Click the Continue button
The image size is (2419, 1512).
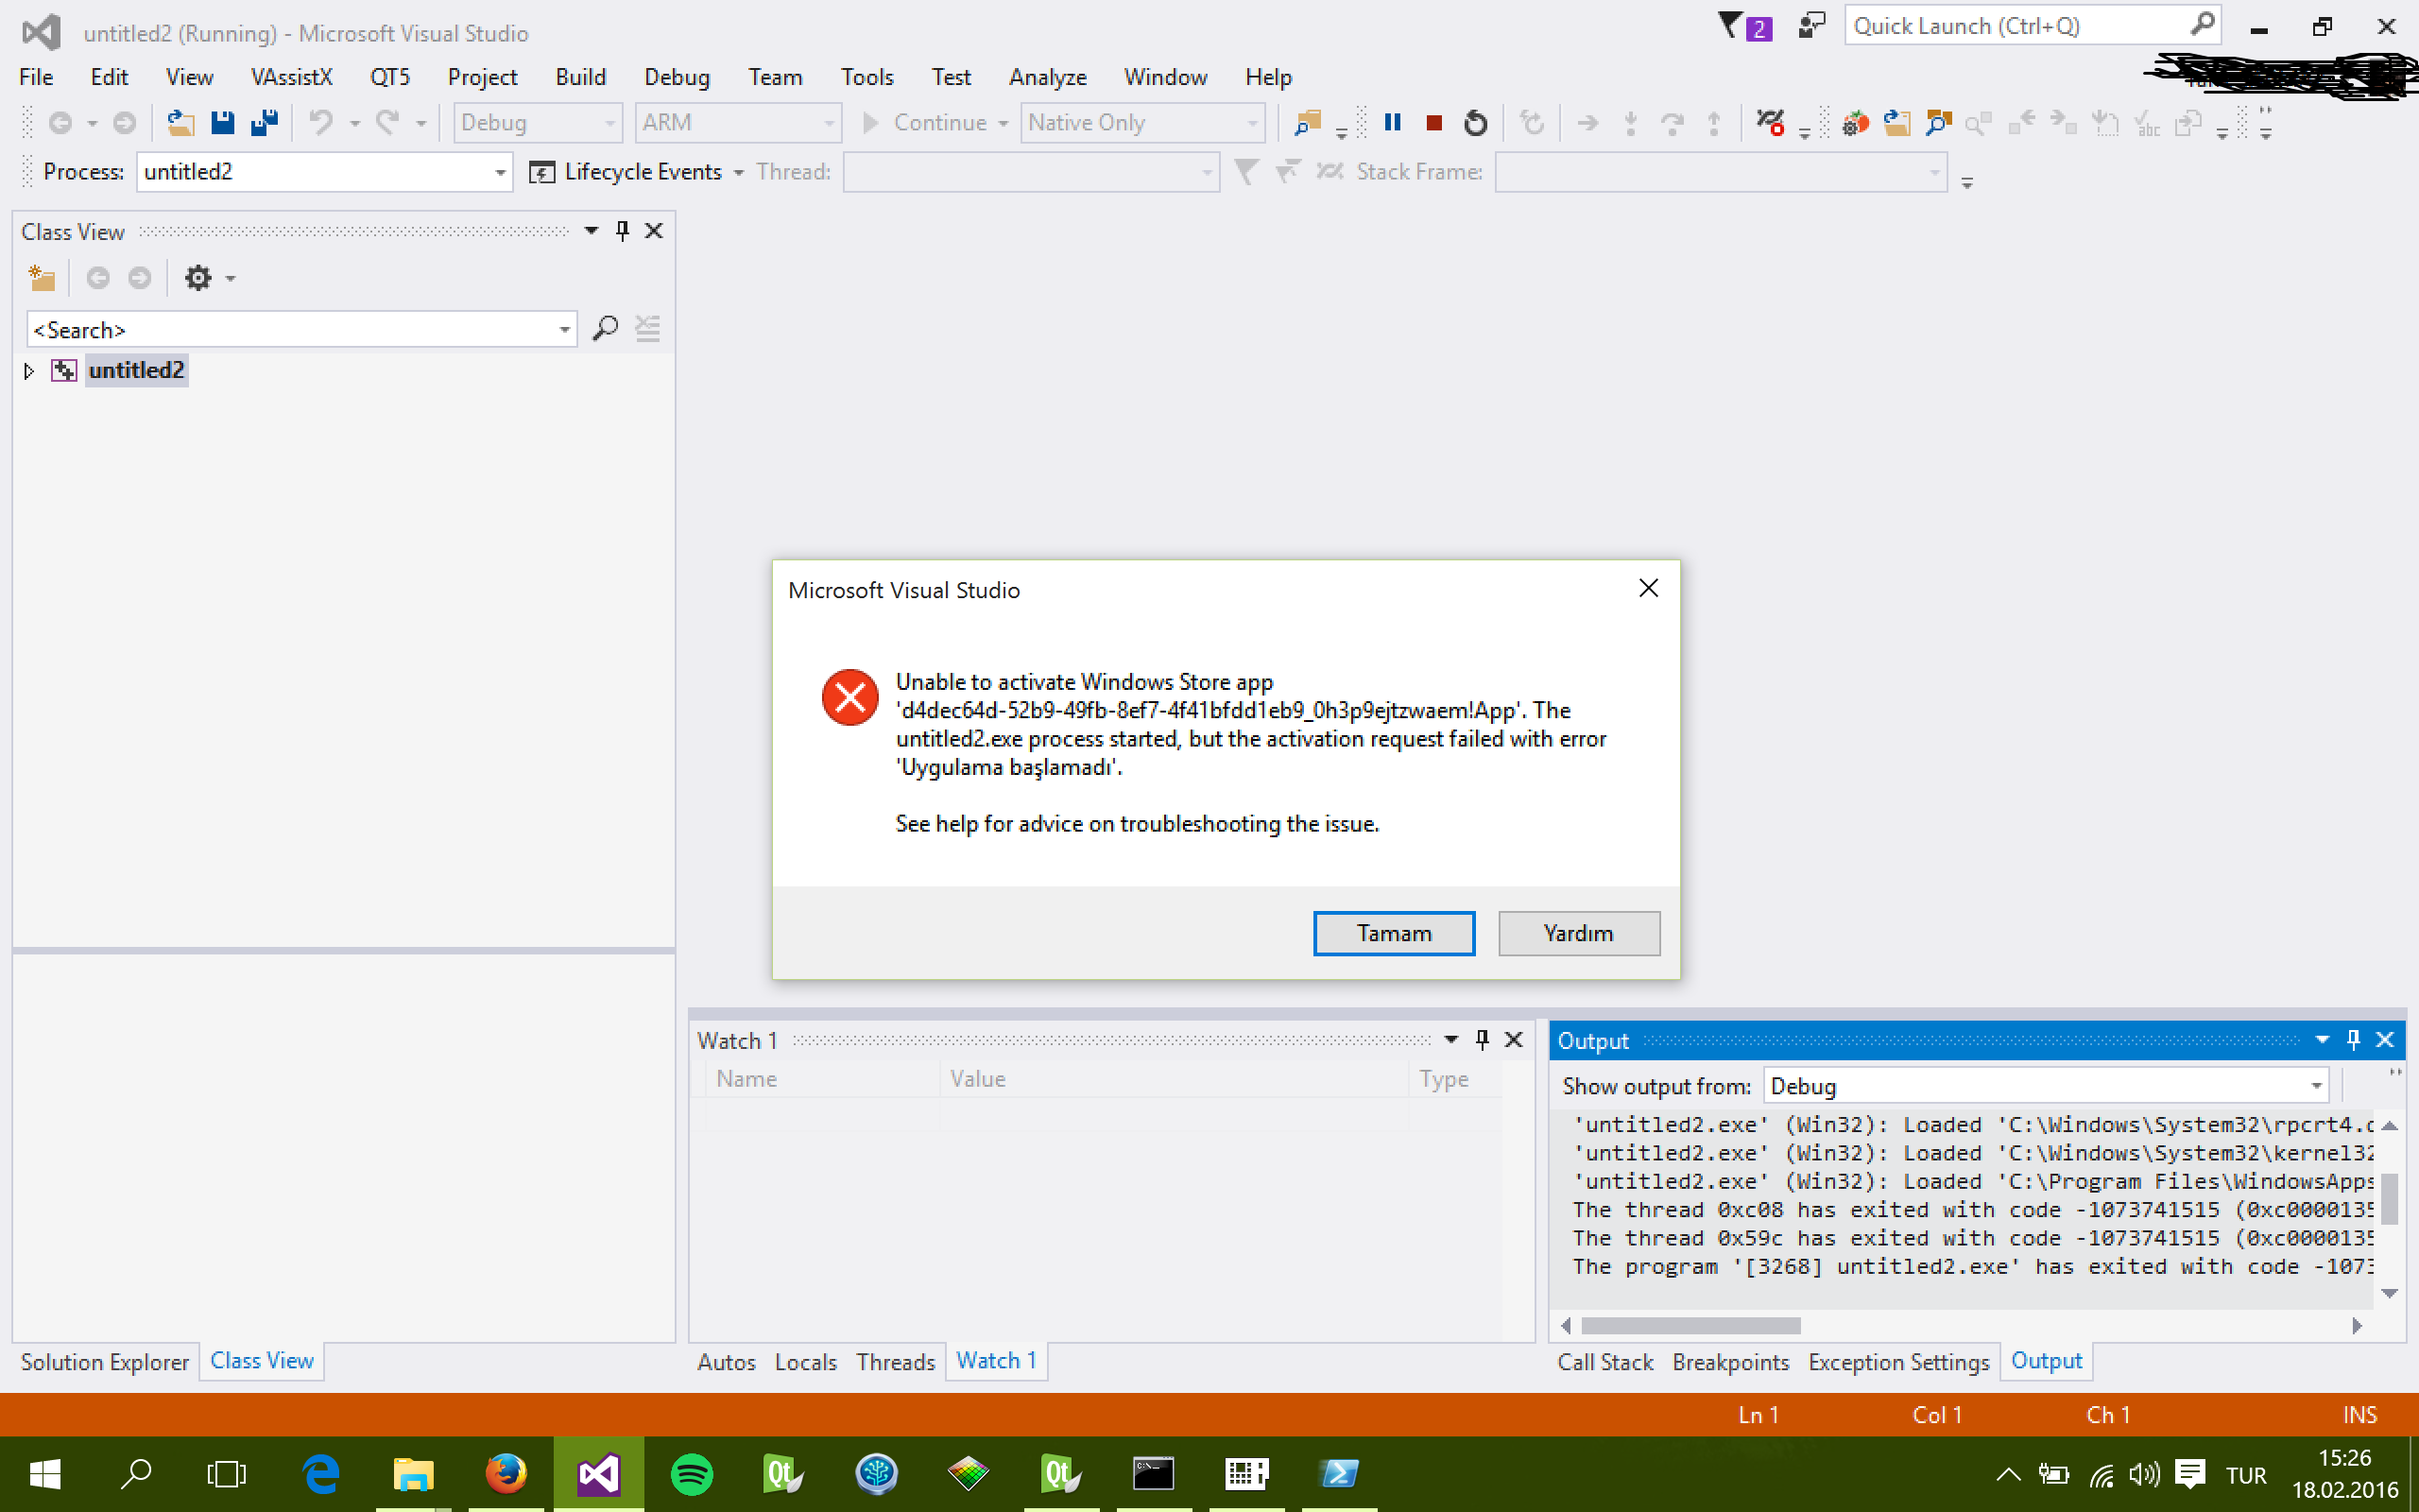(x=926, y=122)
